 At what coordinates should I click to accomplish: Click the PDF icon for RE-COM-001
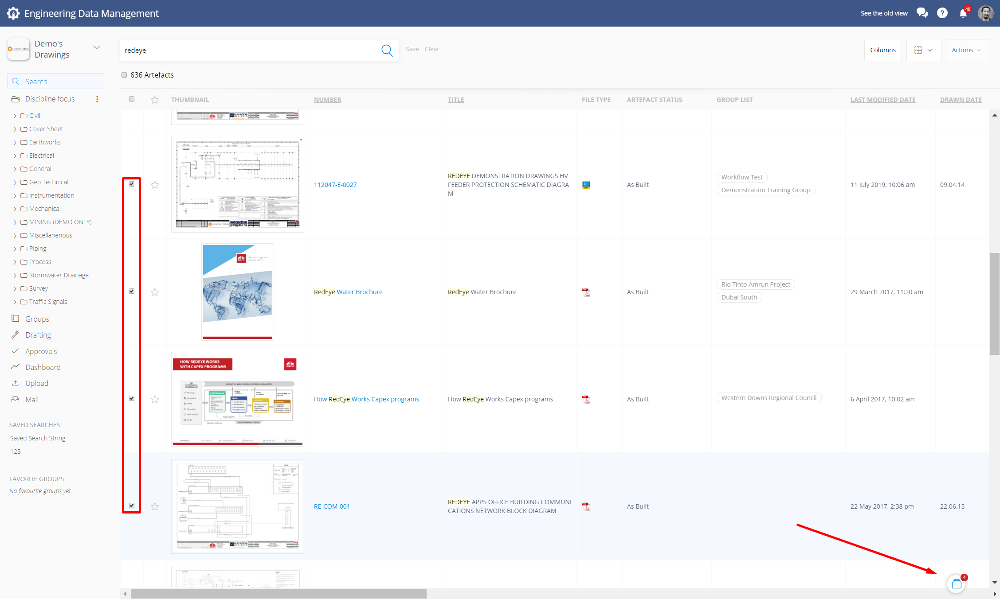click(586, 506)
